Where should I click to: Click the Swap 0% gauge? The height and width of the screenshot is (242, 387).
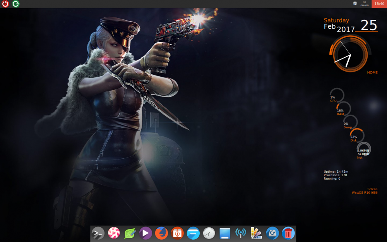point(350,122)
